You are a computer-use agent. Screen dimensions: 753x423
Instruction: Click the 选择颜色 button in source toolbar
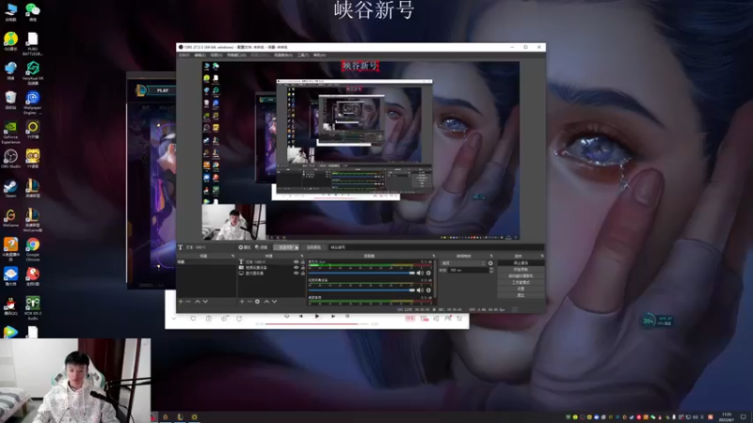click(313, 247)
